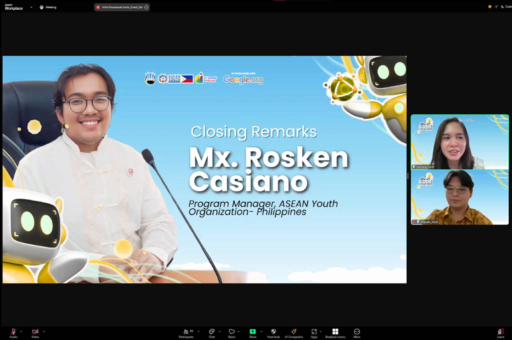512x340 pixels.
Task: Click John Emmanuel Junio sharing options ellipsis
Action: (146, 7)
